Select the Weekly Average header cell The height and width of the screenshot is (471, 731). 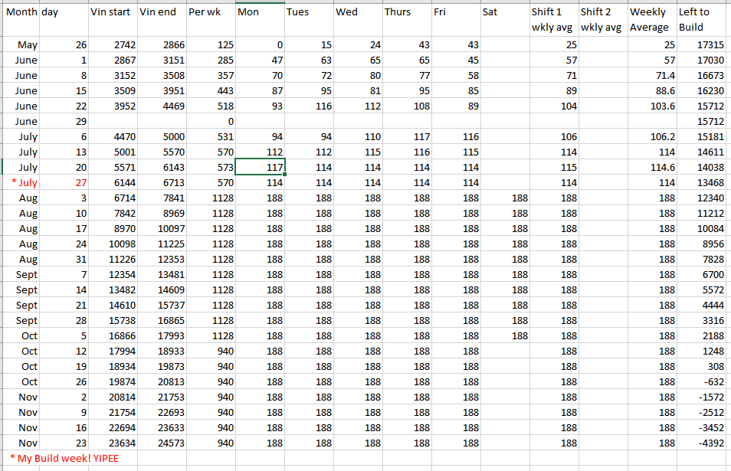(x=651, y=20)
